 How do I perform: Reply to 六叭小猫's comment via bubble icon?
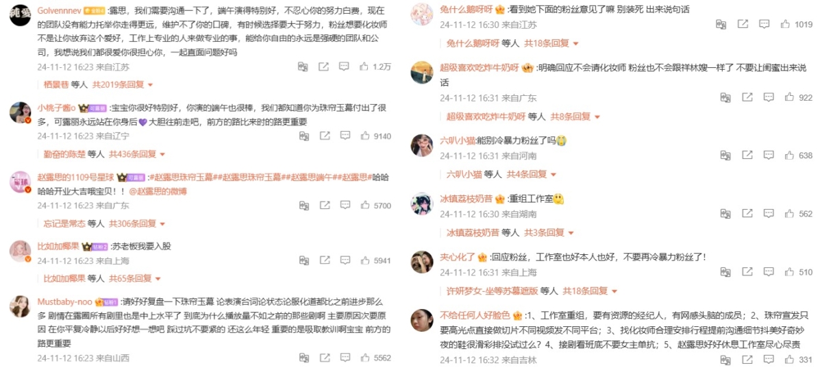pyautogui.click(x=764, y=156)
